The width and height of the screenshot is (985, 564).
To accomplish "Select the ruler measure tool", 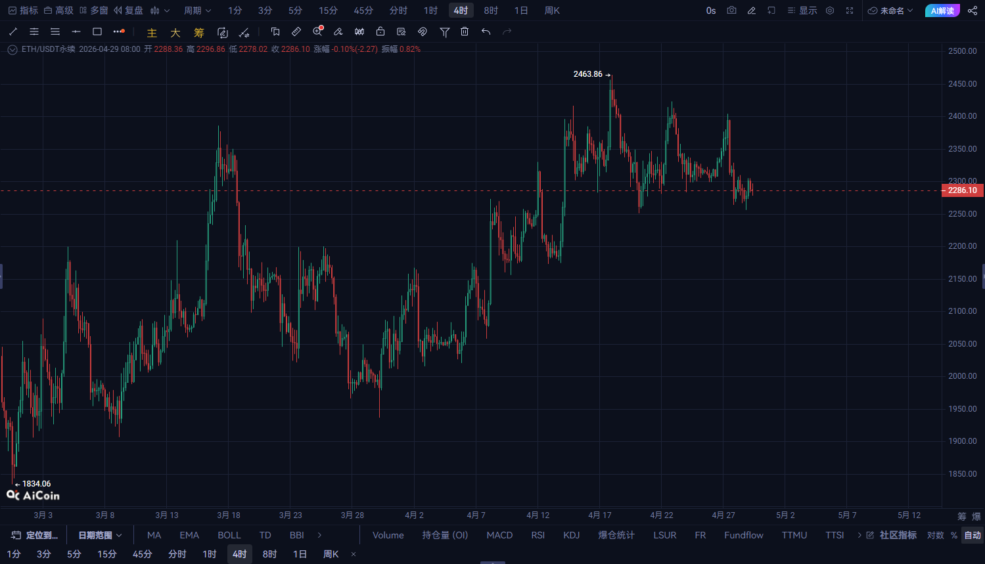I will tap(296, 32).
